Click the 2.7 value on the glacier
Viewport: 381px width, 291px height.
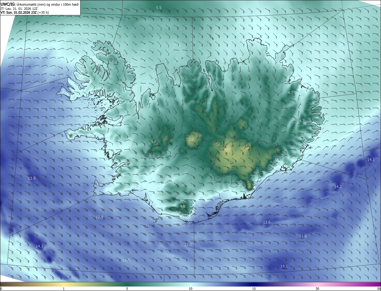(191, 140)
